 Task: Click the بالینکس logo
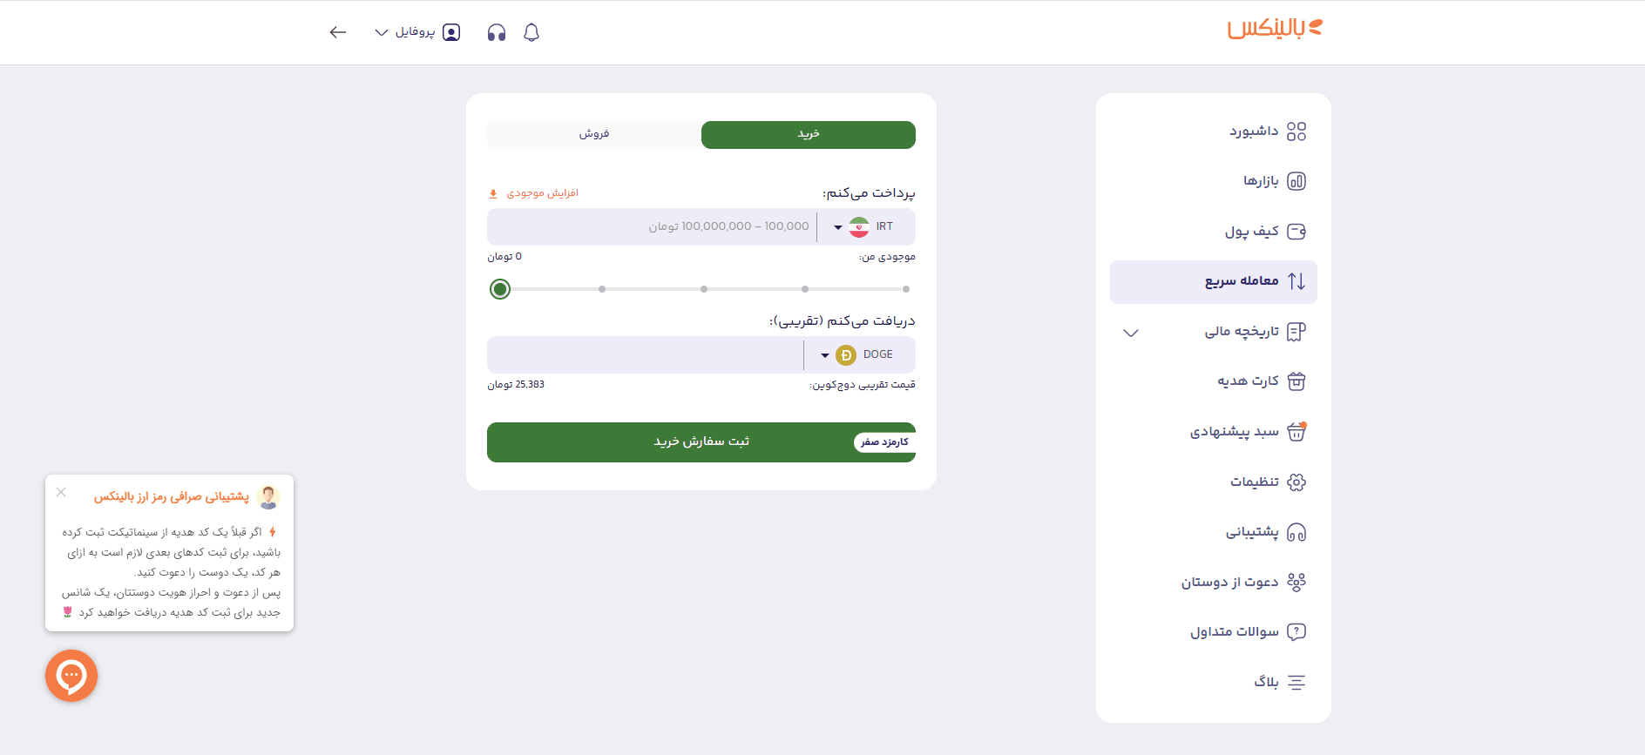1272,28
